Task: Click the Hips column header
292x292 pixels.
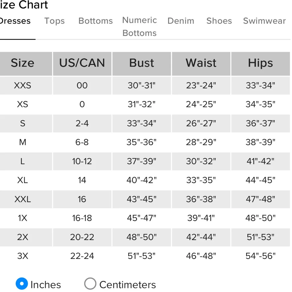Action: (x=260, y=63)
